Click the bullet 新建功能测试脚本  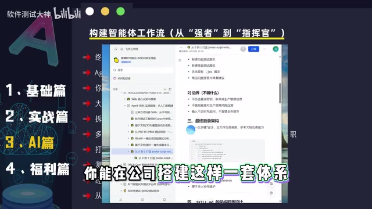203,59
